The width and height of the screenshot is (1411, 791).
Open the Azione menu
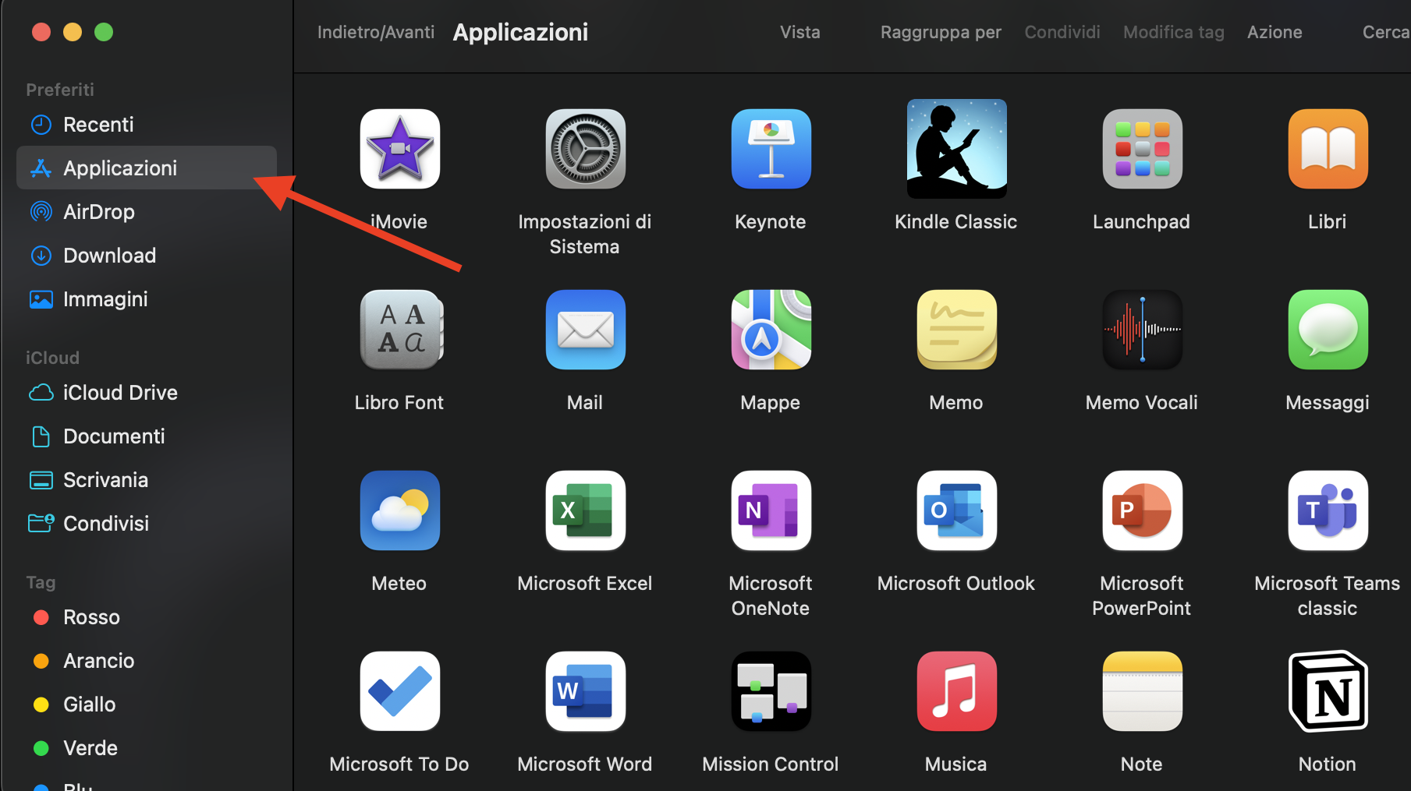point(1275,32)
